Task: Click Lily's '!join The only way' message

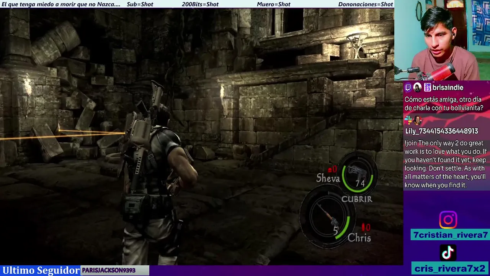Action: click(446, 164)
